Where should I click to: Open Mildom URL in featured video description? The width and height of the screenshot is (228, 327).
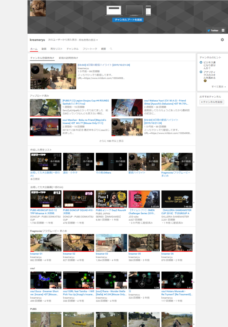pos(101,78)
